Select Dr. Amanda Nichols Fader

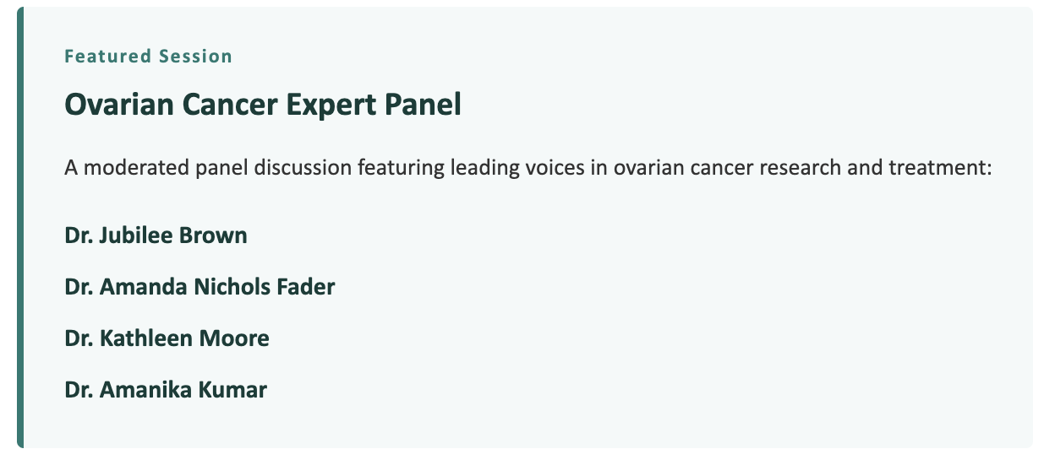pos(200,287)
